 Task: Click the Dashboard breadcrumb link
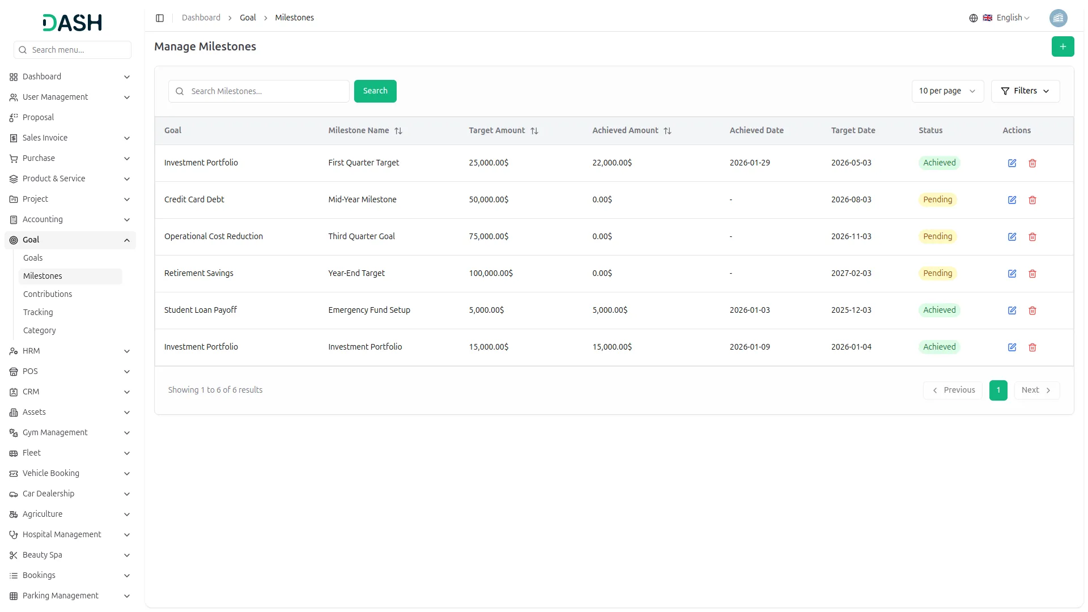(x=201, y=18)
